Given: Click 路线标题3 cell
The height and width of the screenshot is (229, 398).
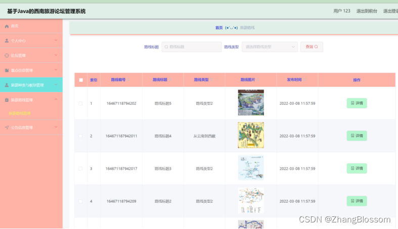Looking at the screenshot, I should [x=163, y=169].
